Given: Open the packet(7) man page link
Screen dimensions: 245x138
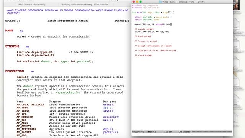Looking at the screenshot, I should coord(110,132).
